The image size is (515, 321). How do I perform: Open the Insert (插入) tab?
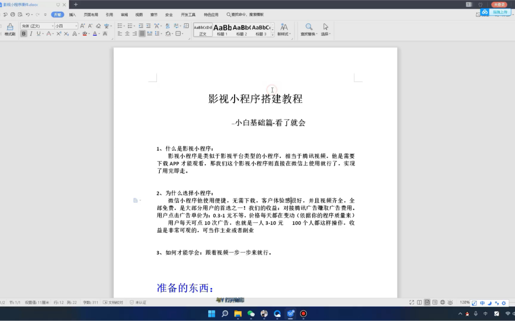click(x=72, y=15)
